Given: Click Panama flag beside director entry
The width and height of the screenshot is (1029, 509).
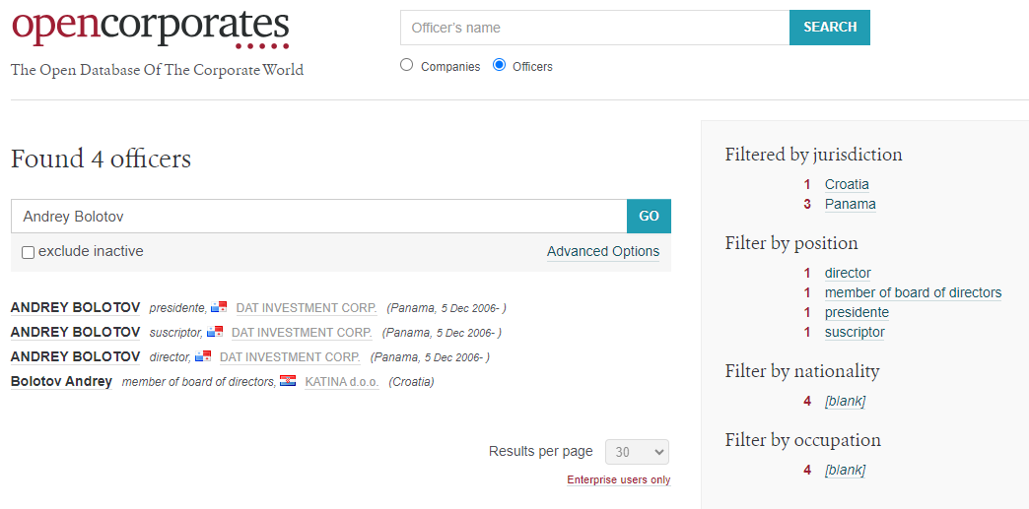Looking at the screenshot, I should [x=203, y=356].
